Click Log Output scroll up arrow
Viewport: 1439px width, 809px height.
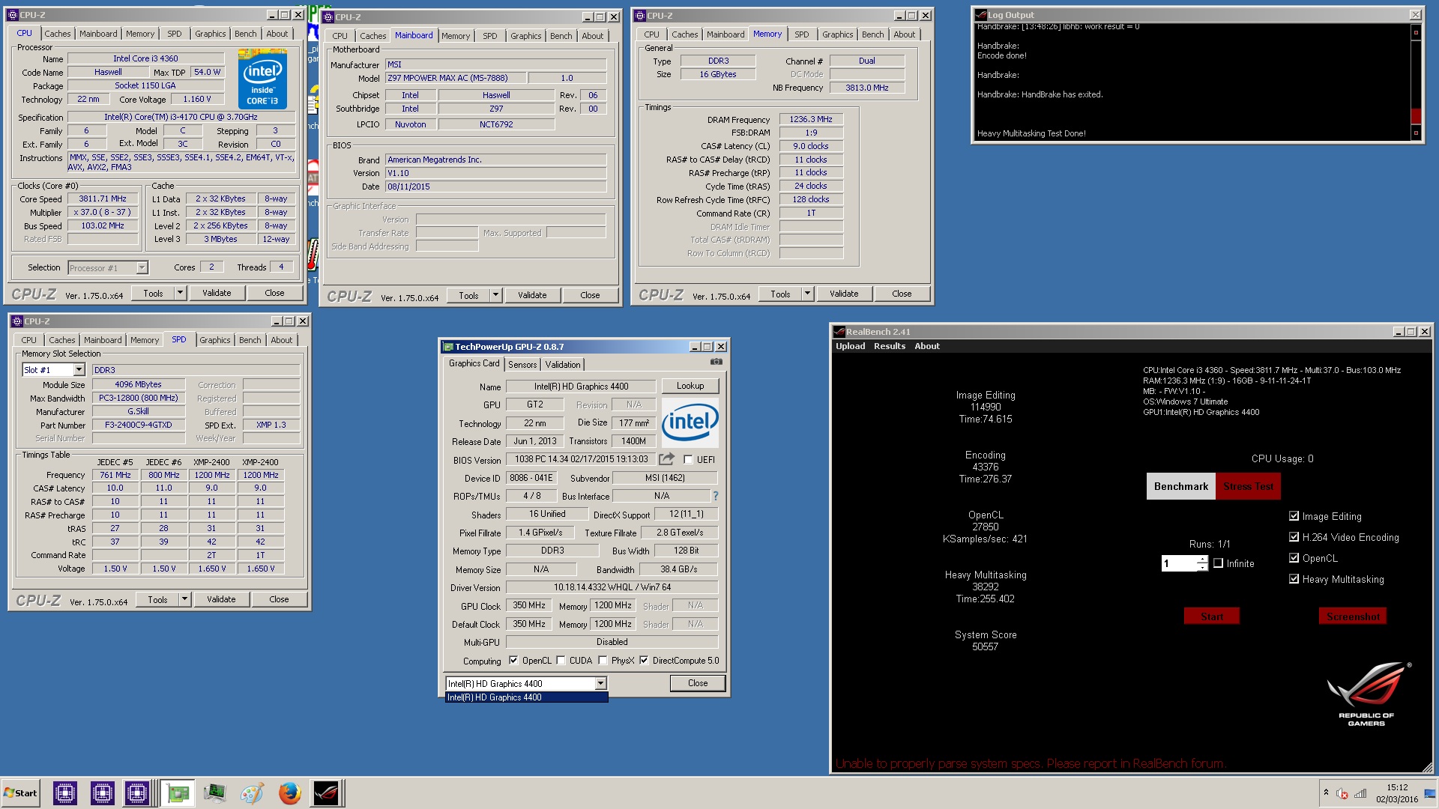pos(1416,32)
